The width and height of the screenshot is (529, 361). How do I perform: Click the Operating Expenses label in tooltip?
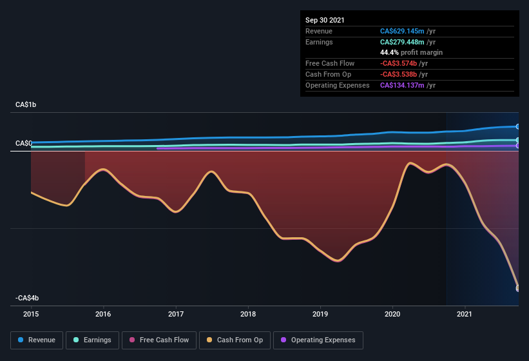click(x=338, y=85)
